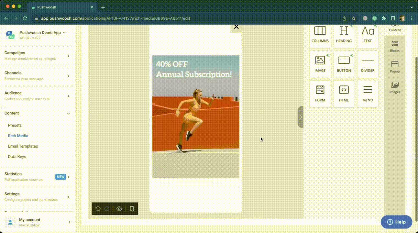The image size is (418, 233).
Task: Add a Heading content block
Action: [344, 35]
